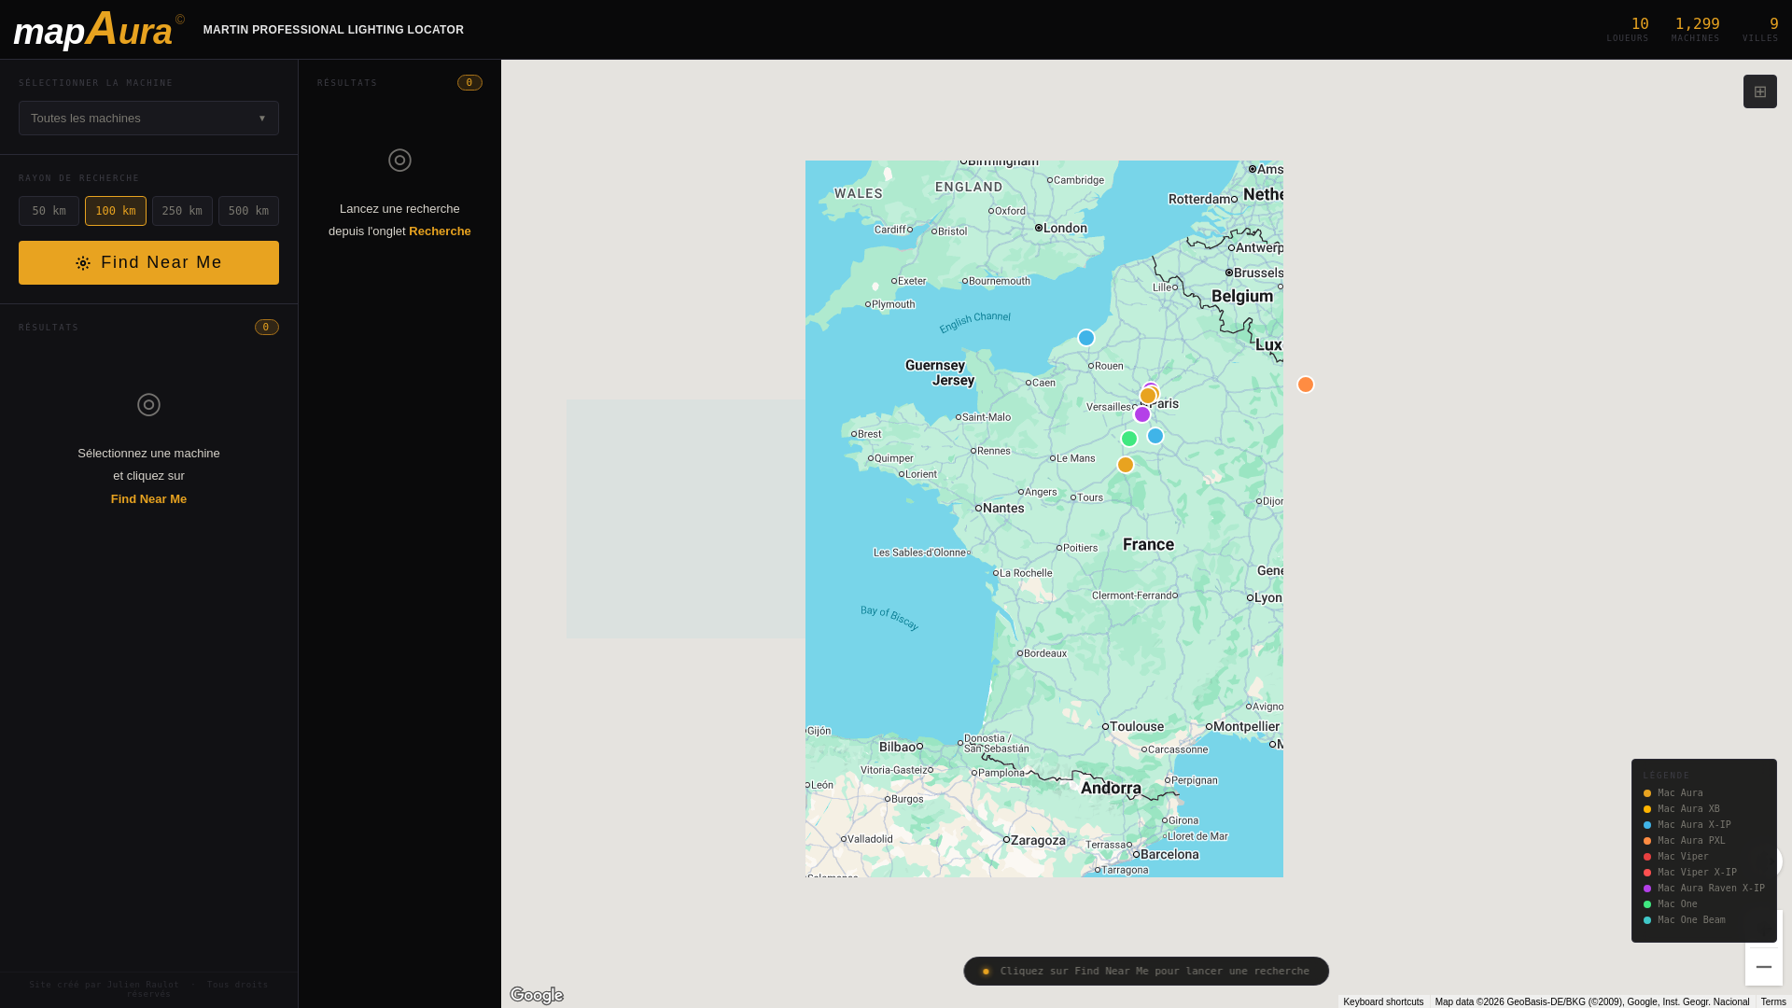
Task: Click the target icon in left results panel
Action: [148, 404]
